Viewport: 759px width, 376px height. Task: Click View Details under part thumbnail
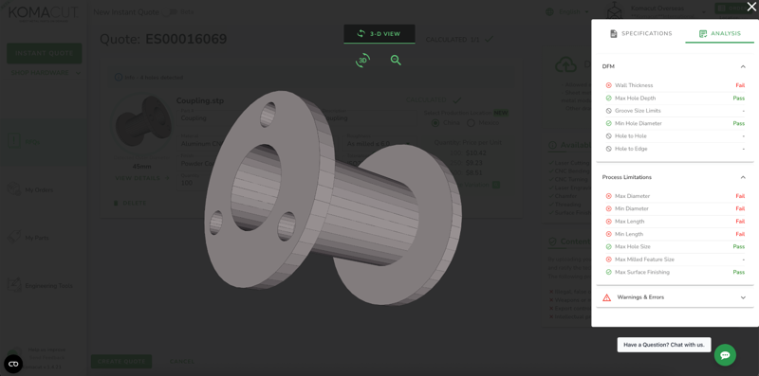click(x=142, y=178)
